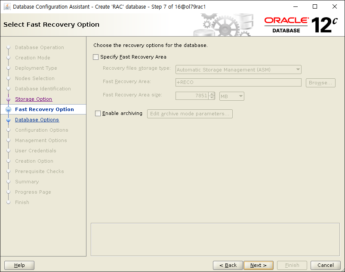Click the disabled Finish button

pyautogui.click(x=292, y=265)
